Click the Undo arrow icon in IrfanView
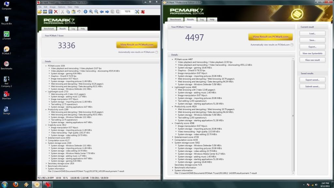The height and width of the screenshot is (188, 334). click(x=79, y=12)
